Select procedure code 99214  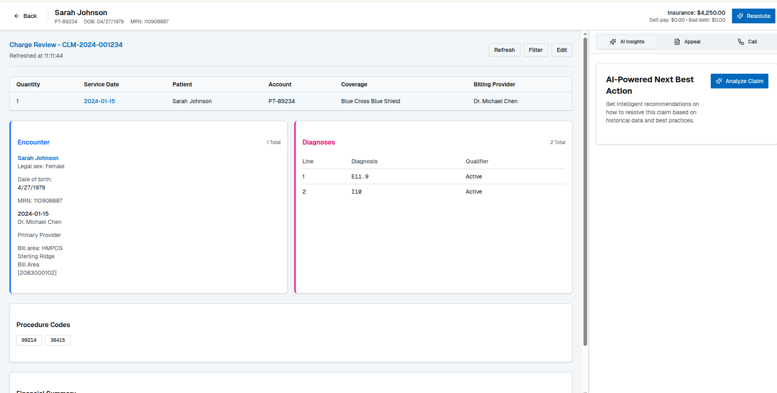pos(29,340)
